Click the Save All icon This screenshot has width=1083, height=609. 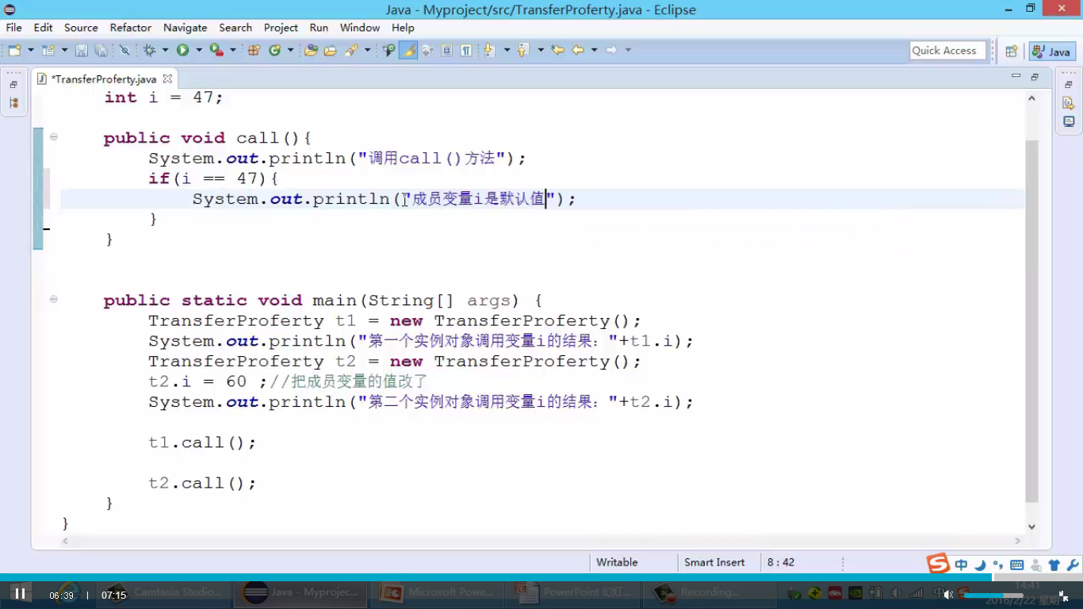point(101,50)
